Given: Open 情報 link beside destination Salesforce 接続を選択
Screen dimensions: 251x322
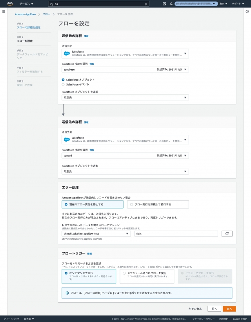Looking at the screenshot, I should click(92, 150).
